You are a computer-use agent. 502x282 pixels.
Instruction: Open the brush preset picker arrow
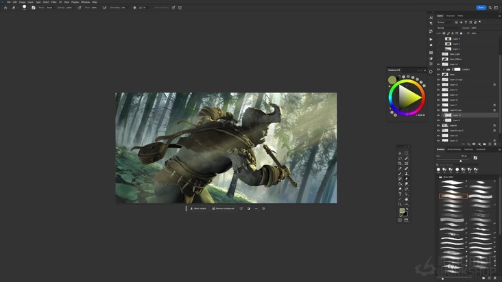28,8
